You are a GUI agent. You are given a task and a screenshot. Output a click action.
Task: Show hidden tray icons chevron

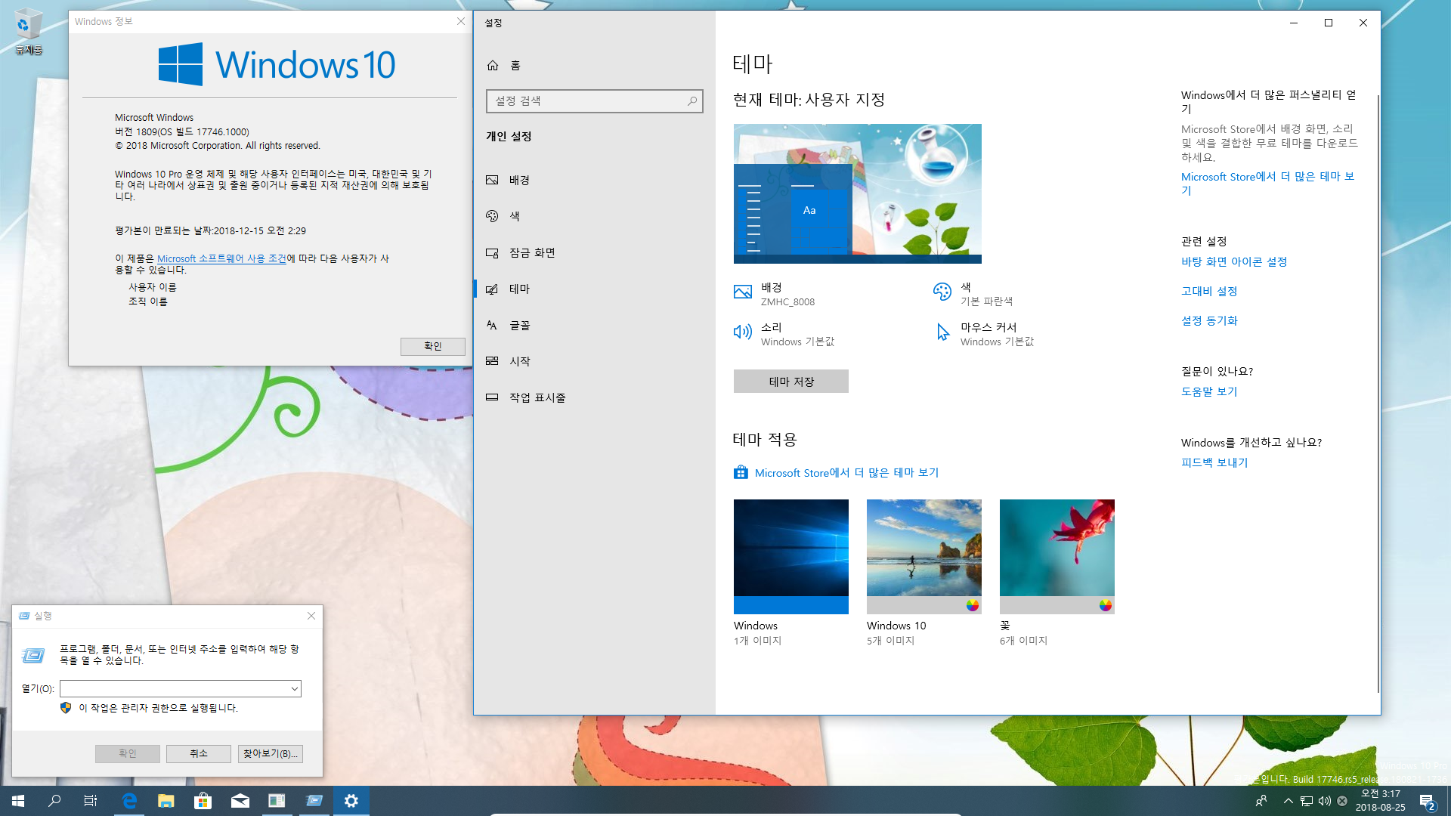1288,801
